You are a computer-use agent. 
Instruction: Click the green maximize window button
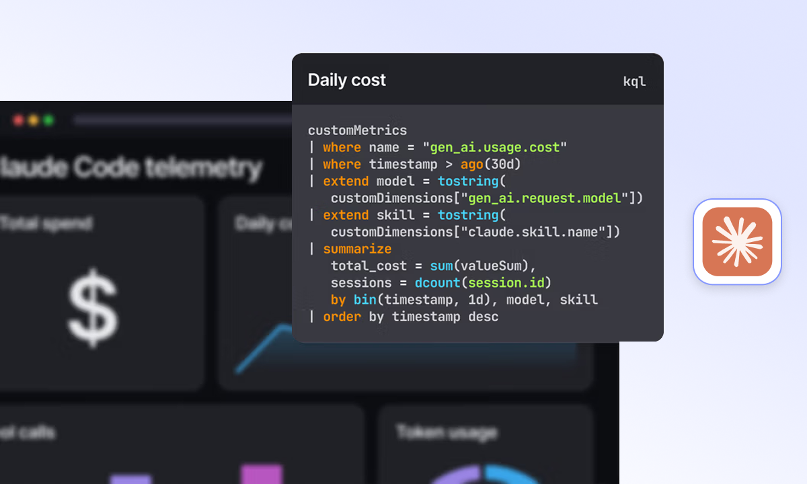[x=48, y=120]
